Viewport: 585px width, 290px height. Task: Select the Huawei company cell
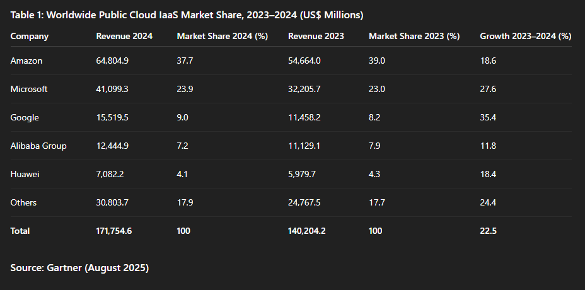[x=25, y=174]
